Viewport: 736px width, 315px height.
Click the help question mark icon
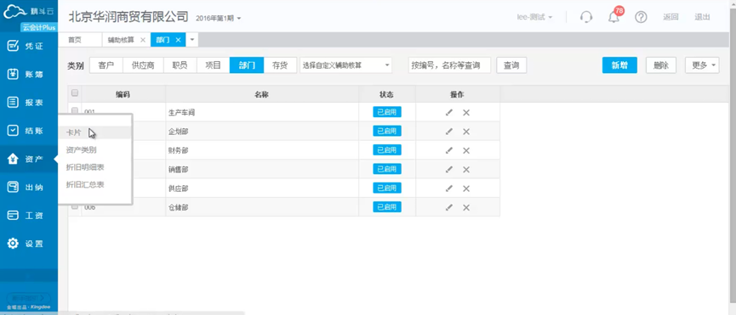point(641,17)
